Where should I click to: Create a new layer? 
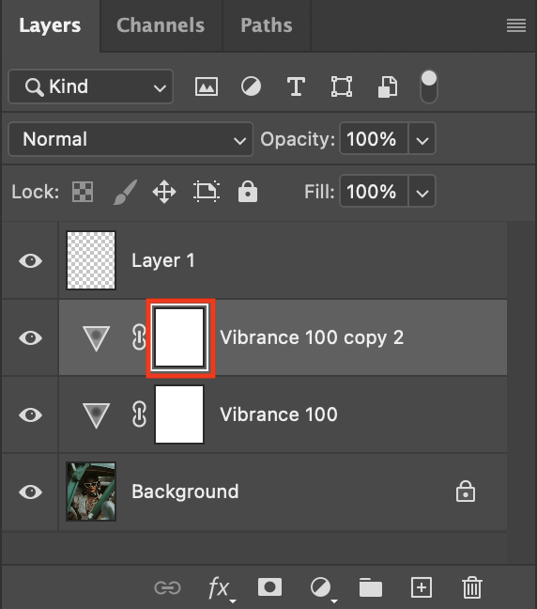tap(422, 587)
